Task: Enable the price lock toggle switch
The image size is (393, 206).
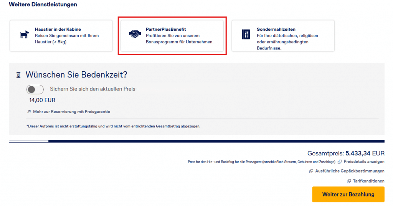Action: (x=35, y=89)
